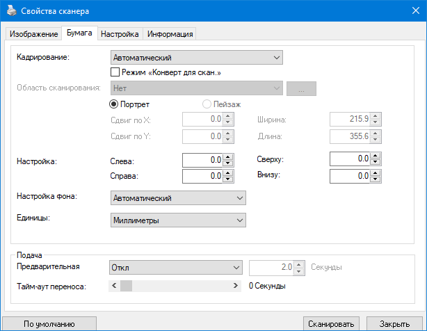Select the Портрет orientation radio button
The width and height of the screenshot is (427, 331).
tap(115, 104)
